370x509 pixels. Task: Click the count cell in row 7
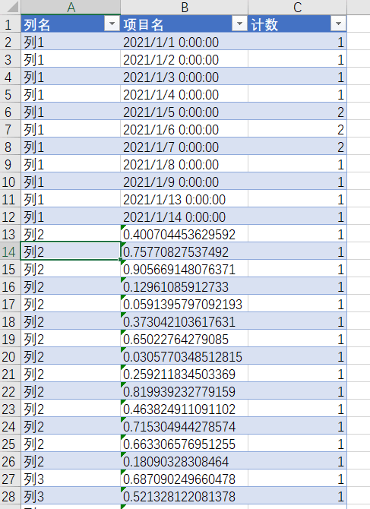297,130
